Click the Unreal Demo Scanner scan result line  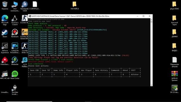pyautogui.click(x=51, y=60)
